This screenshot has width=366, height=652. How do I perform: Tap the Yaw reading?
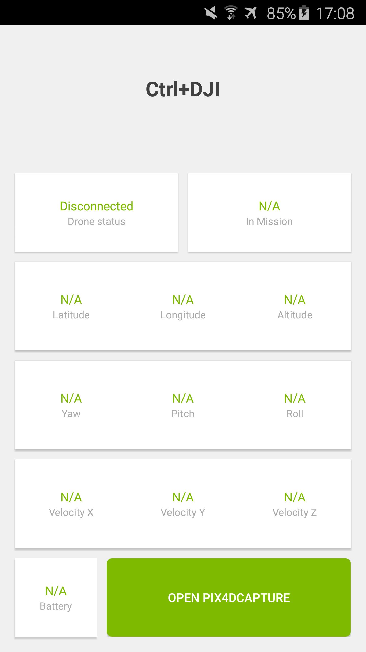click(x=71, y=405)
